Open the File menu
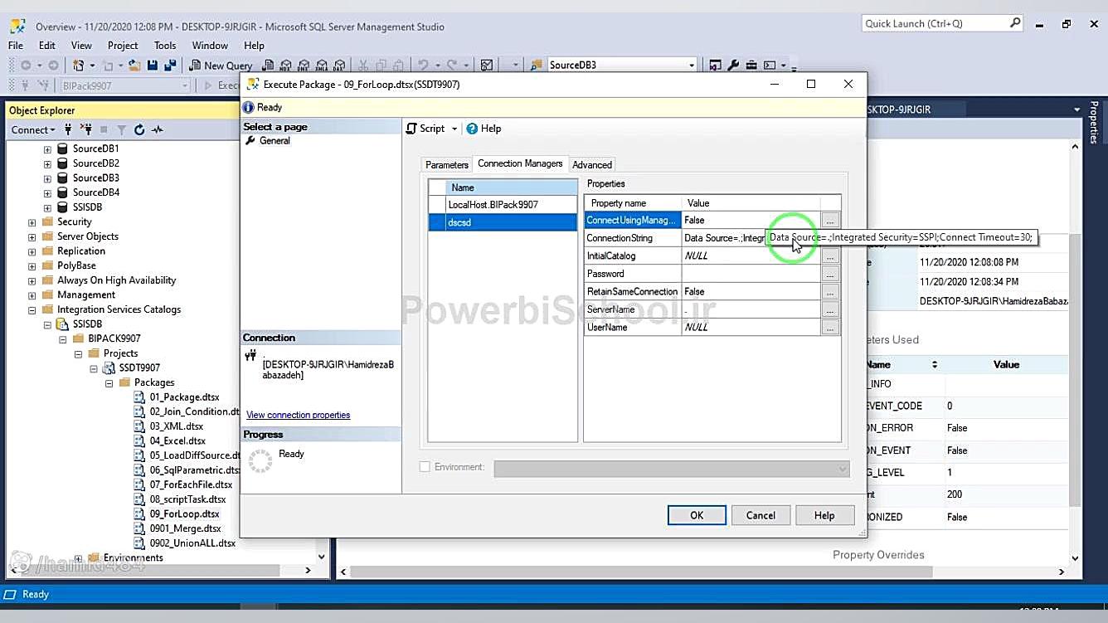This screenshot has height=623, width=1108. click(x=16, y=46)
